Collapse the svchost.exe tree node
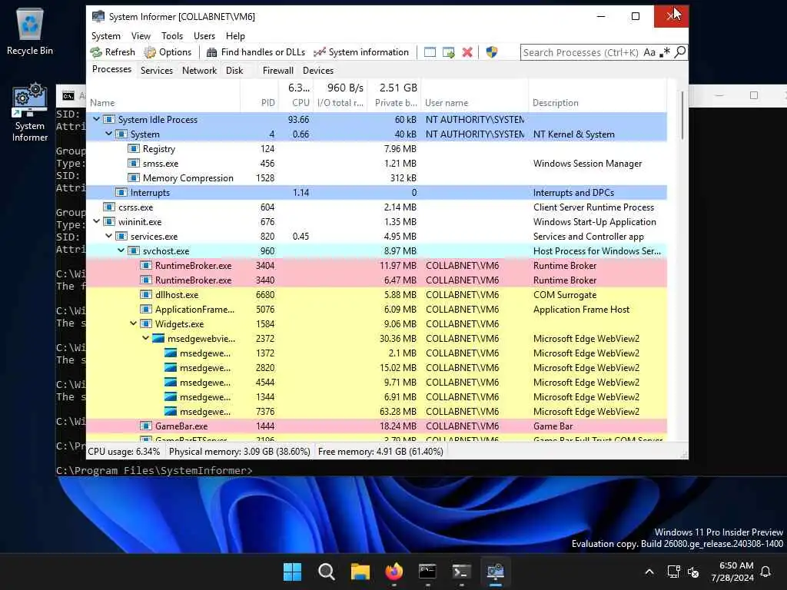The height and width of the screenshot is (590, 787). click(x=121, y=250)
